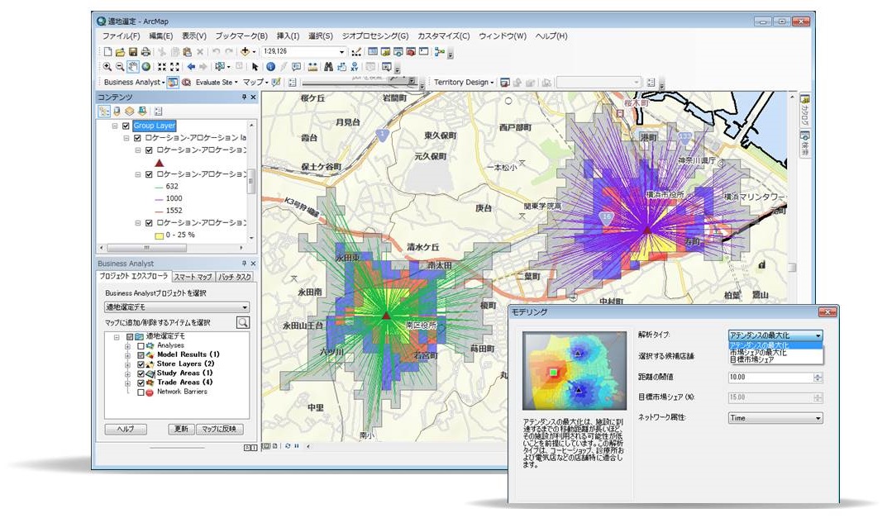Switch contents to List By Visibility

[x=130, y=112]
